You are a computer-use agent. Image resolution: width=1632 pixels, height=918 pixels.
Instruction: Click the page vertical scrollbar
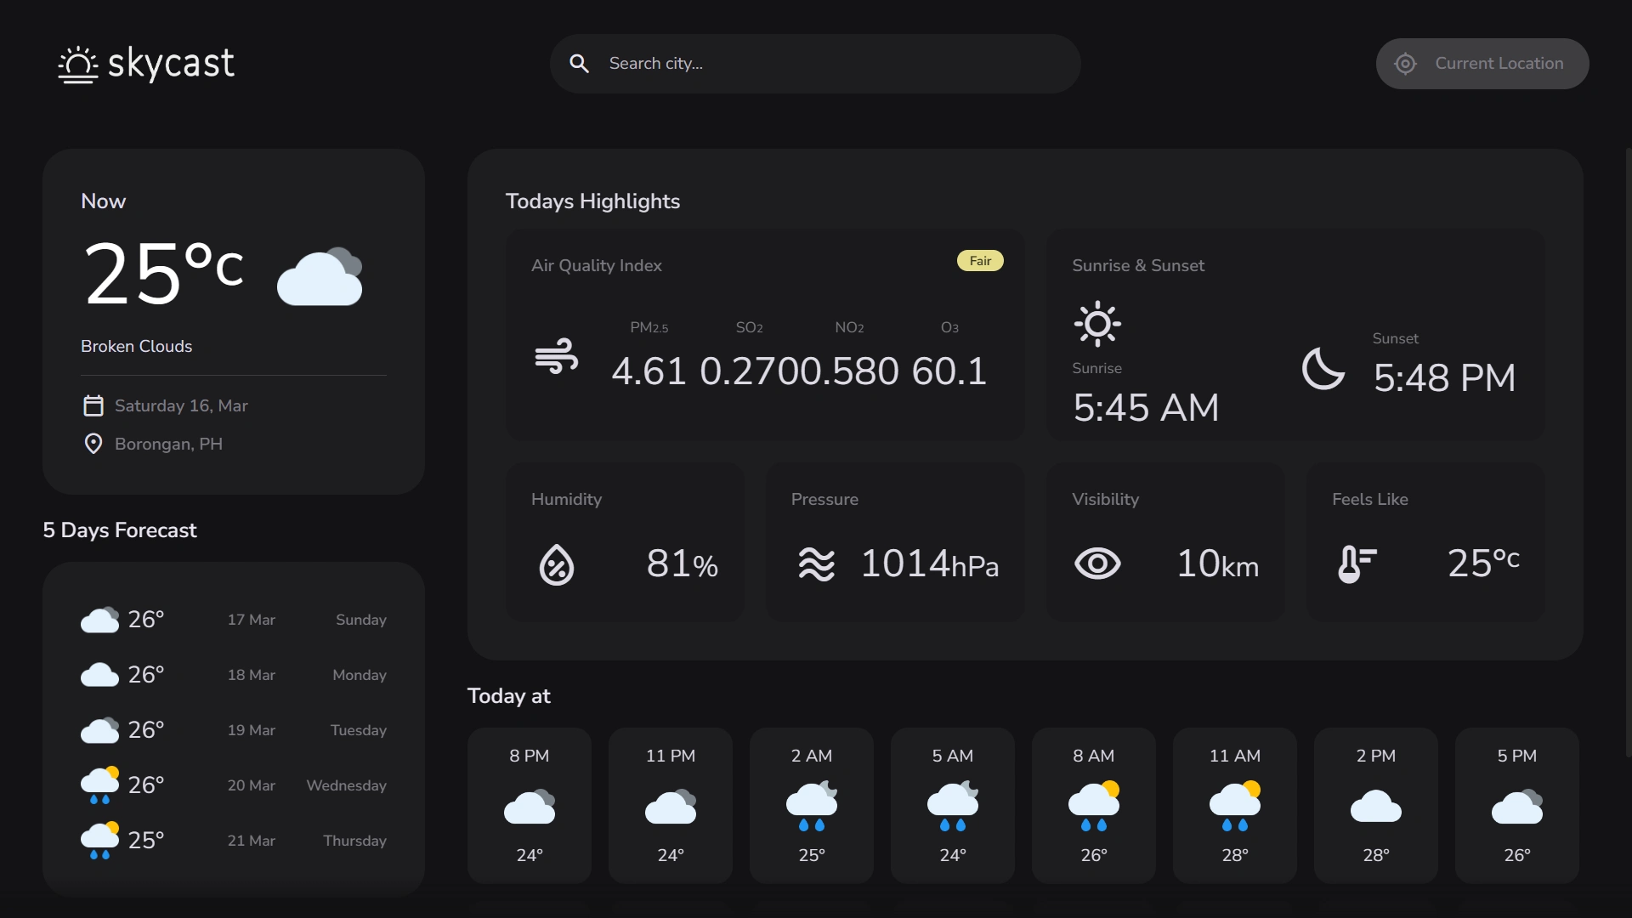[1627, 450]
